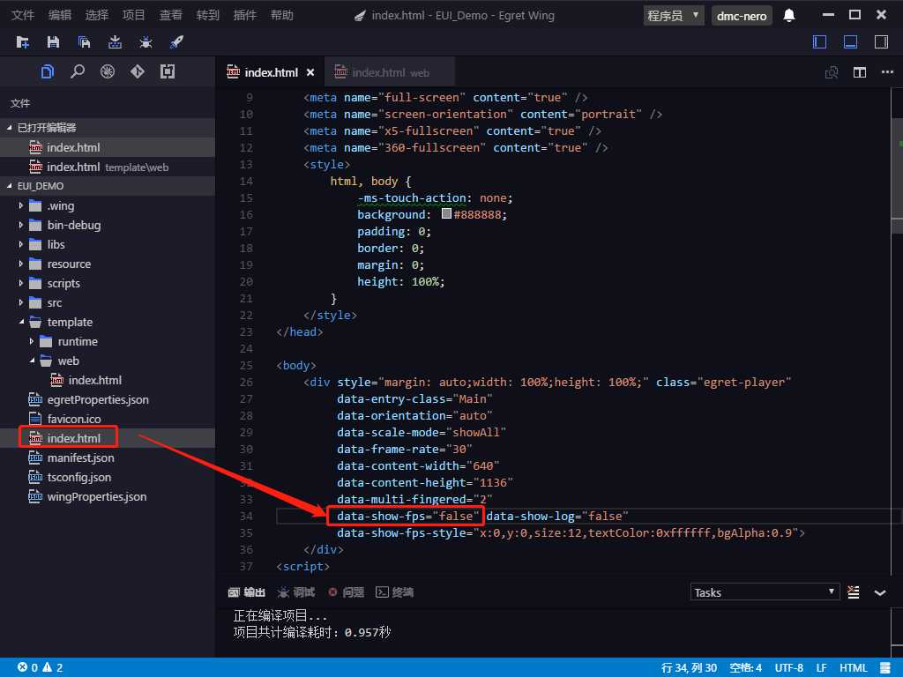Expand the resource folder
This screenshot has width=903, height=677.
click(21, 264)
